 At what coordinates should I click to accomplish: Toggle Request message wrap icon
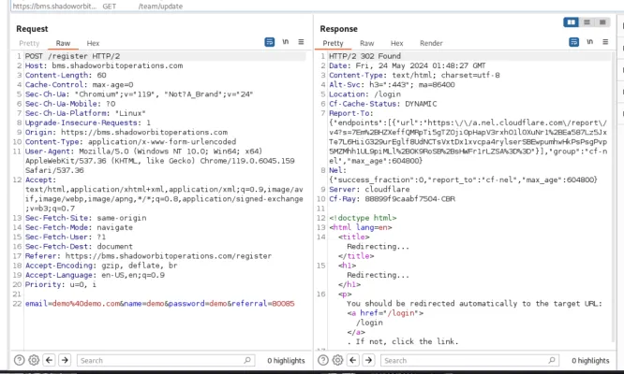click(x=270, y=43)
